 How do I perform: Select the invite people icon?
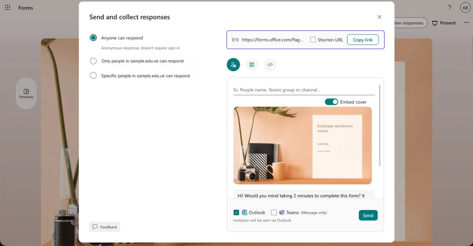(x=233, y=65)
